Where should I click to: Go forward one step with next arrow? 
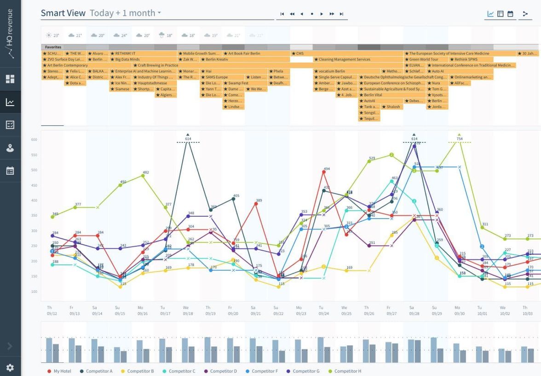click(x=322, y=14)
